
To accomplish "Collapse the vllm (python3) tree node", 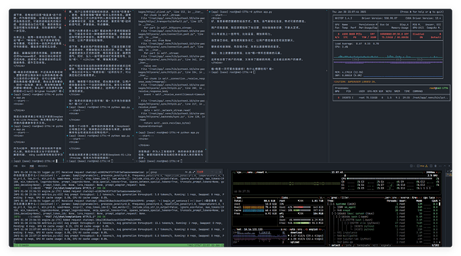I will (346, 223).
